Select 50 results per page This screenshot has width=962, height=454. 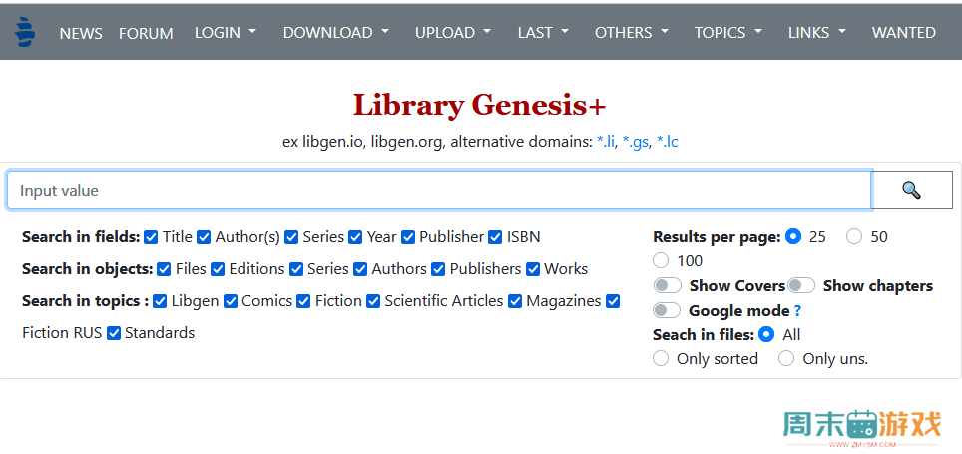pos(854,236)
